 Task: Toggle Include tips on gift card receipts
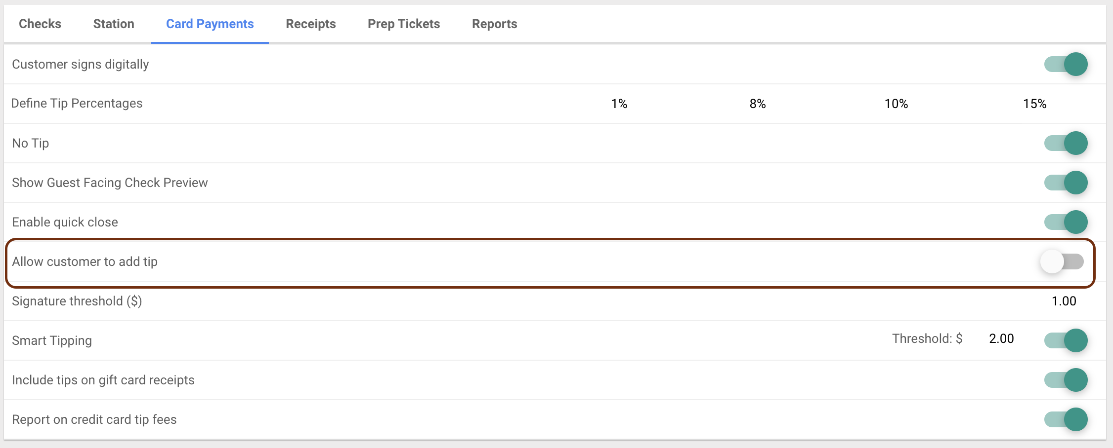1066,380
